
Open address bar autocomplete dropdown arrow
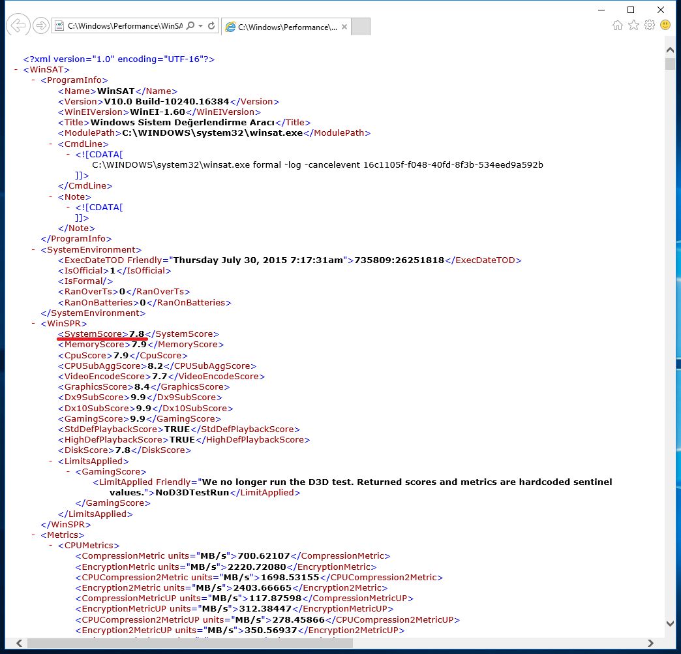click(x=200, y=26)
